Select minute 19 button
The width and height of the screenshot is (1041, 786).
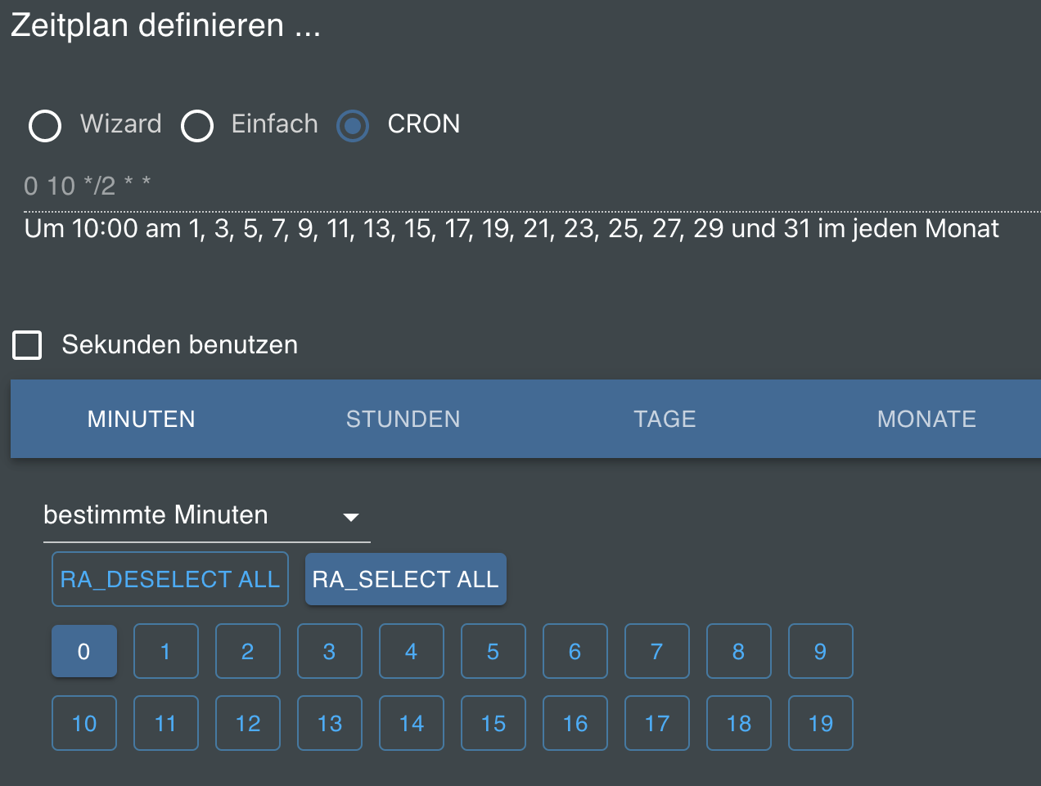click(821, 723)
